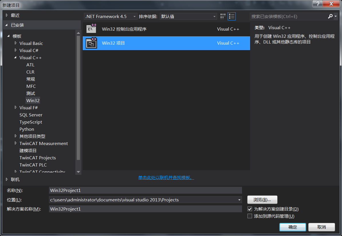
Task: Close the 新建项目 dialog
Action: coord(331,3)
